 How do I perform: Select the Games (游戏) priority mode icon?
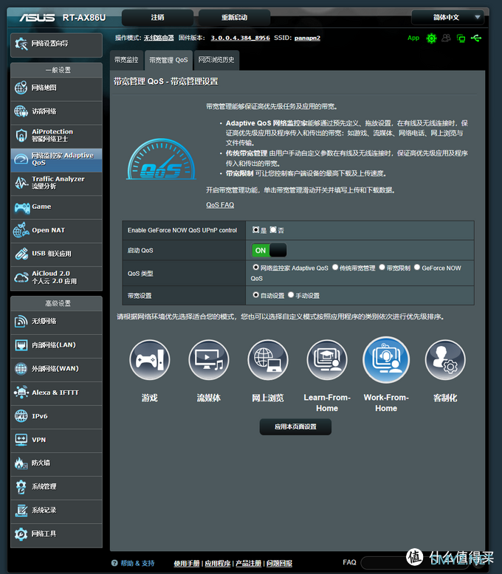pos(150,360)
